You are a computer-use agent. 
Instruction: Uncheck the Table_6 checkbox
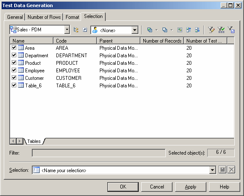[x=14, y=85]
